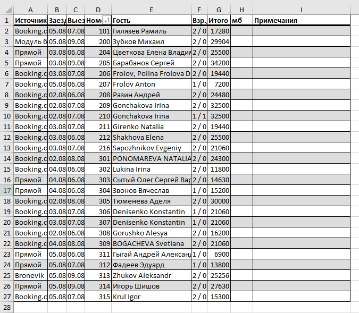Select cell with Lukina Irina
Screen dimensions: 359x313
coord(151,169)
